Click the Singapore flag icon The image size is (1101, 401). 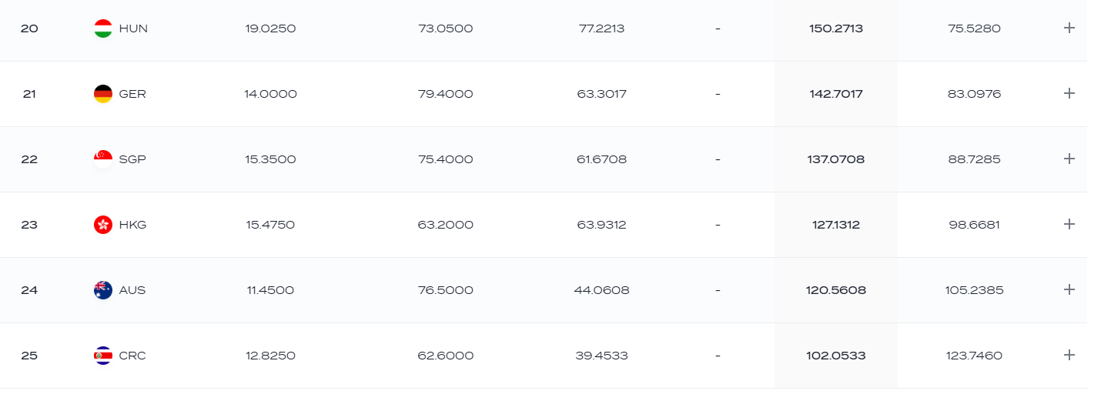click(x=103, y=159)
